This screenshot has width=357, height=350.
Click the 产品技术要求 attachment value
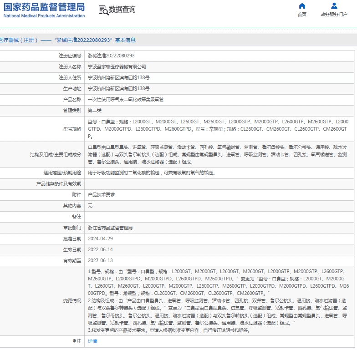(x=101, y=195)
